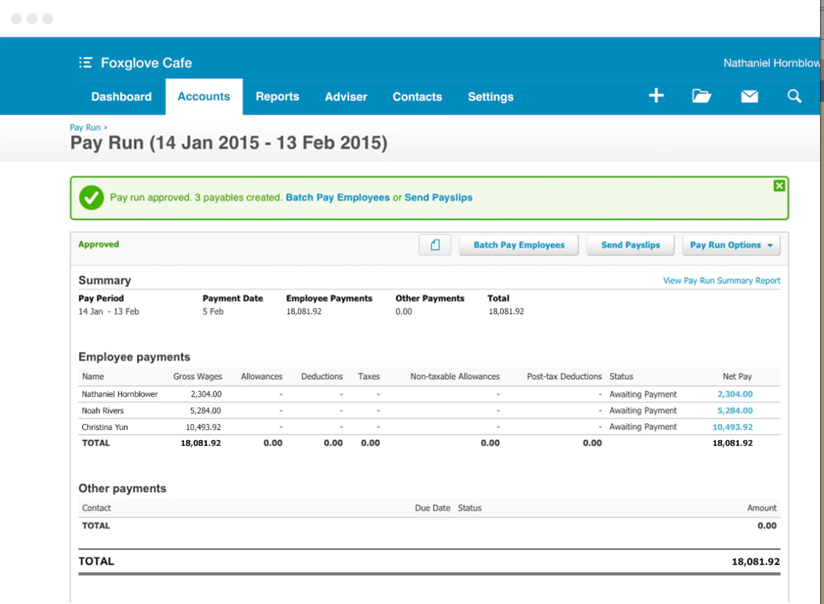The width and height of the screenshot is (824, 604).
Task: Open the Reports menu
Action: (277, 97)
